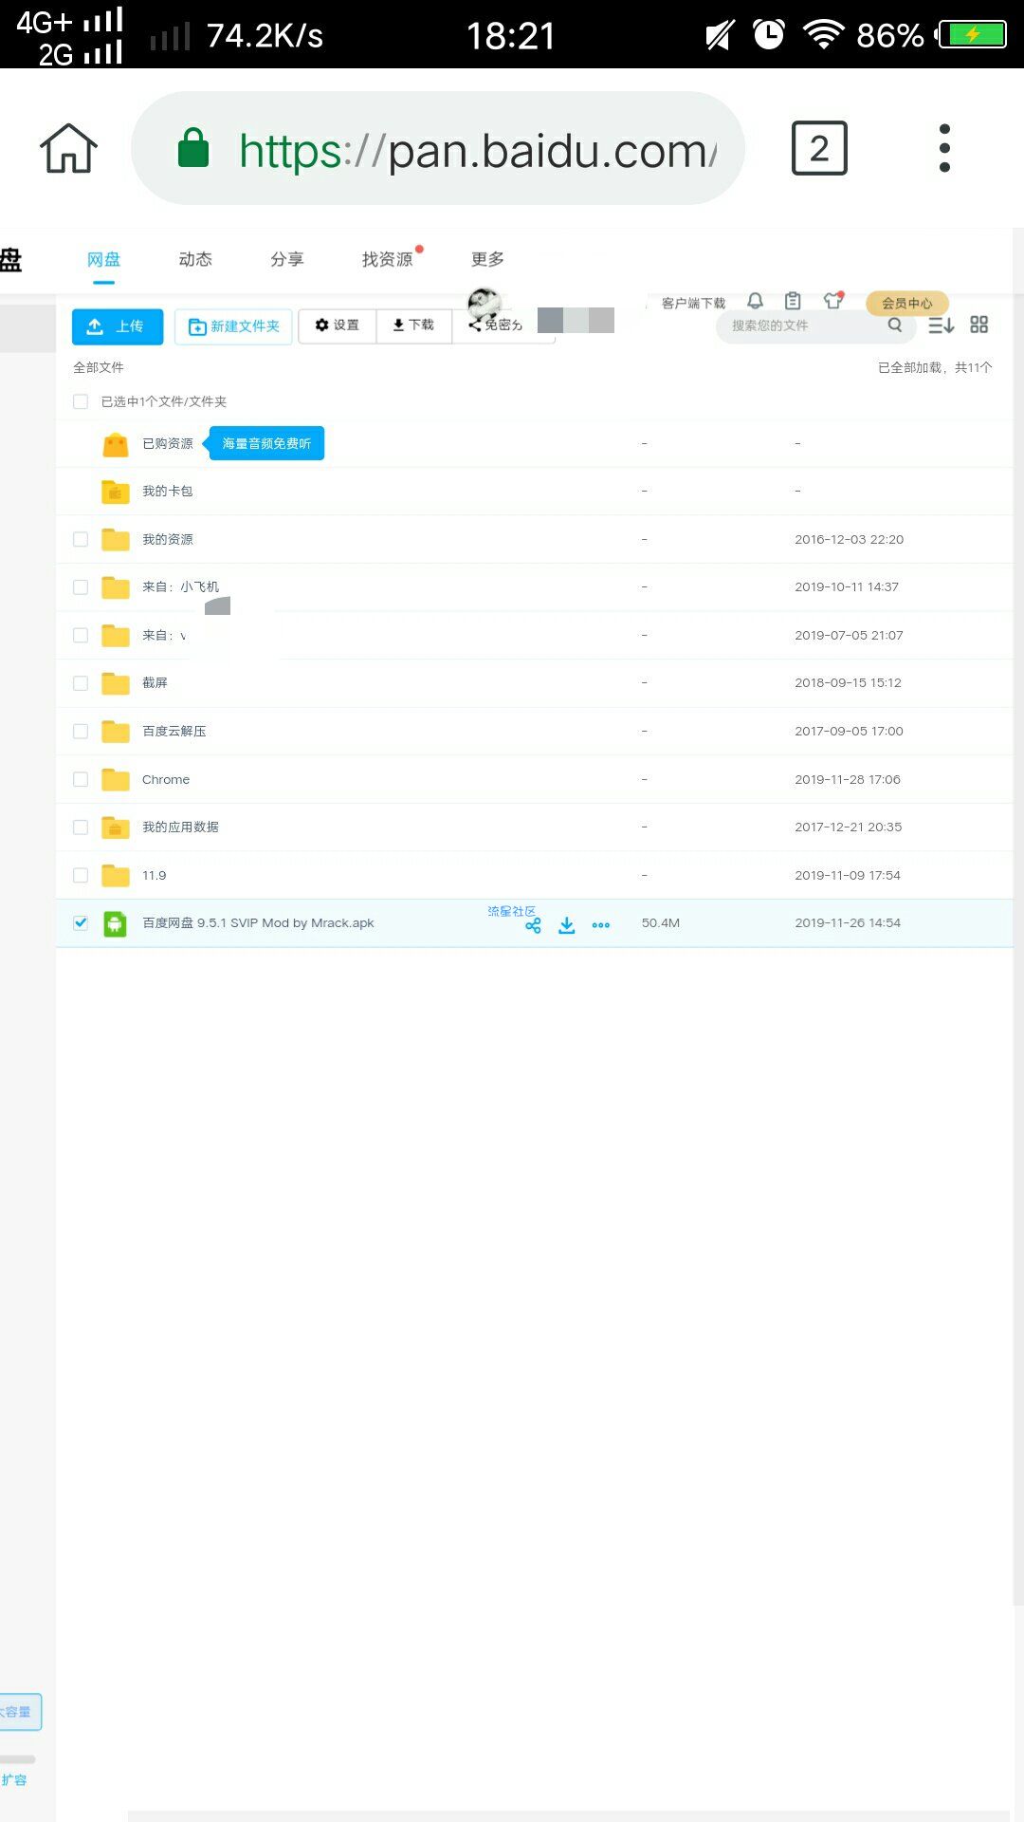
Task: Check the 截屏 folder checkbox
Action: point(81,683)
